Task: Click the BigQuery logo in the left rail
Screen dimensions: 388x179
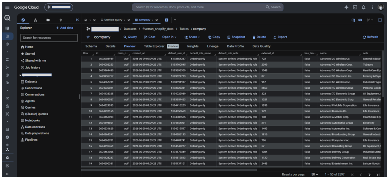Action: click(8, 18)
